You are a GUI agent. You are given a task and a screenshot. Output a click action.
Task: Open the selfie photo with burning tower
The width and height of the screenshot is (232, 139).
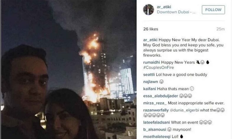tap(69, 69)
